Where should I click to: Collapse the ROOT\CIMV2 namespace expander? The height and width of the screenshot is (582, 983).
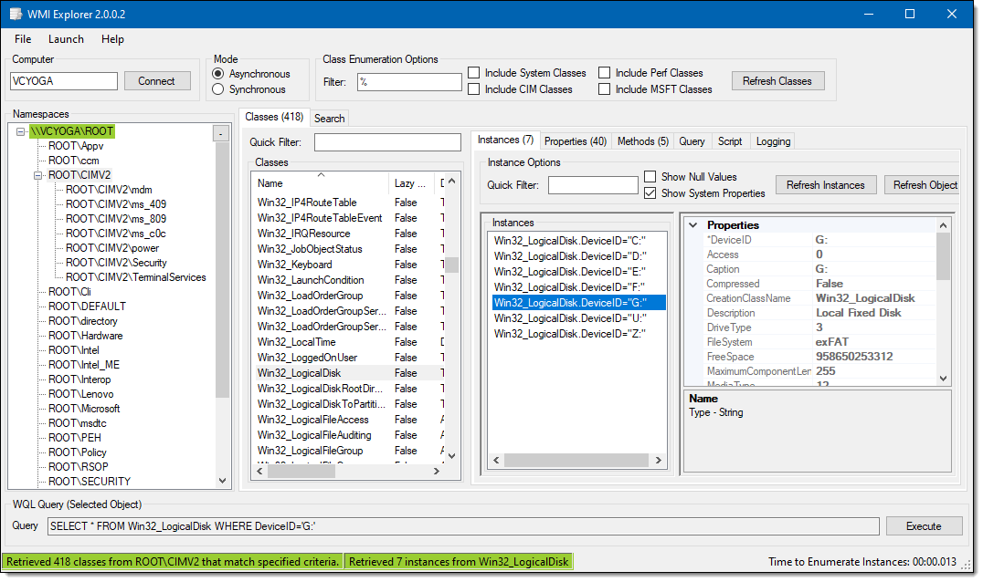click(38, 175)
